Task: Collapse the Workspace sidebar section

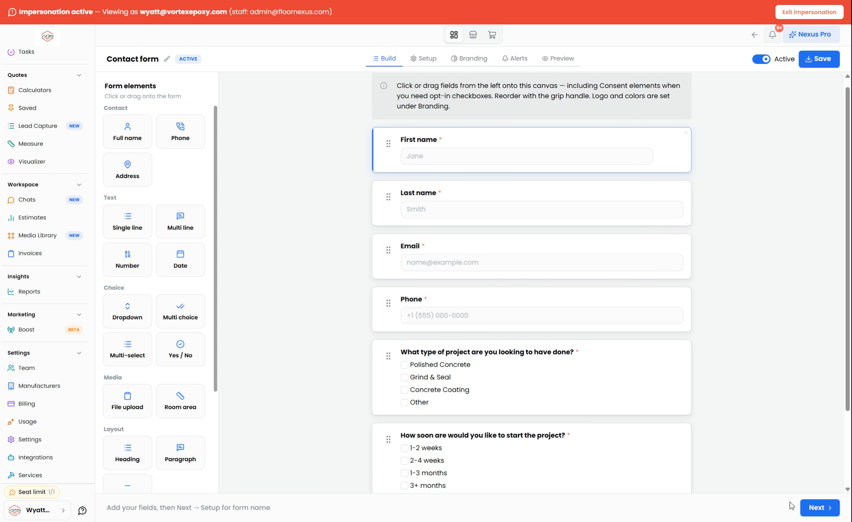Action: pyautogui.click(x=79, y=185)
